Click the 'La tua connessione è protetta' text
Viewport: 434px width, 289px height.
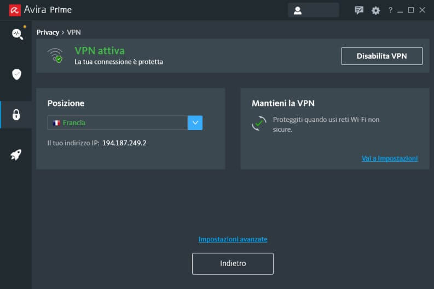click(119, 62)
